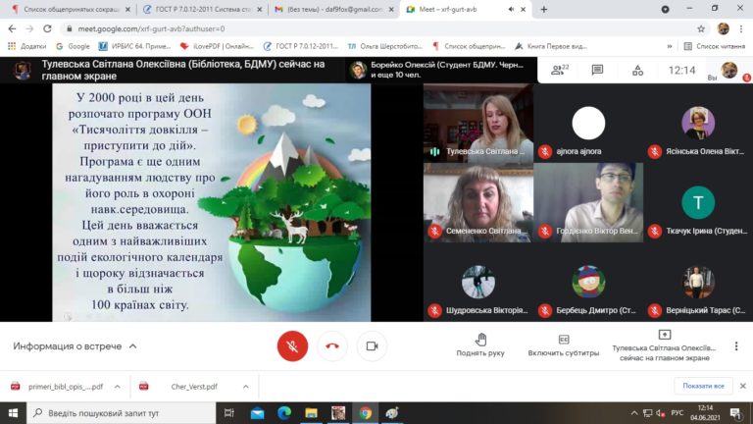Open downloaded primeri_bibl_opis pdf

pos(58,387)
